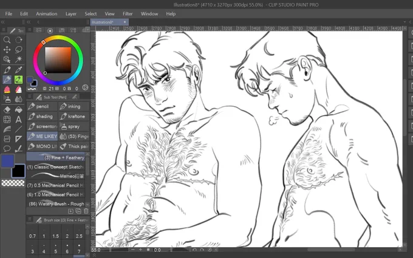Select the shading sub tool group
Image resolution: width=413 pixels, height=258 pixels.
tap(42, 117)
